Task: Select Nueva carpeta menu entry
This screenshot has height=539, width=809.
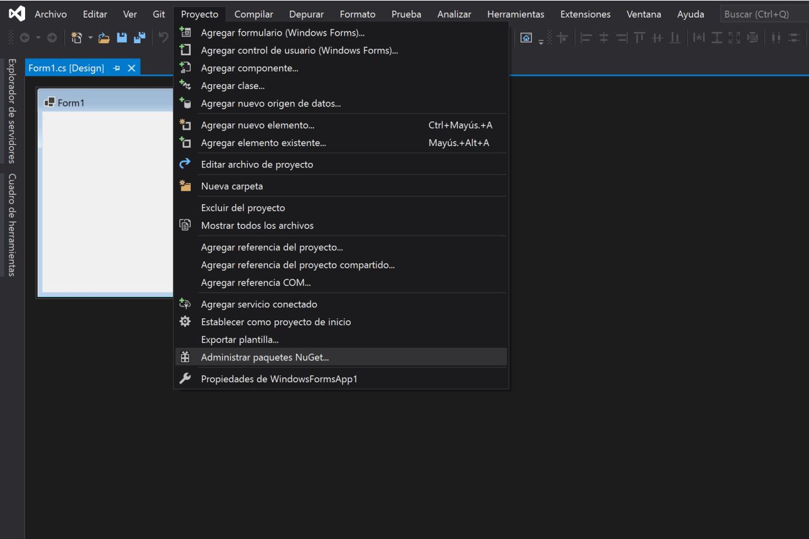Action: (x=341, y=186)
